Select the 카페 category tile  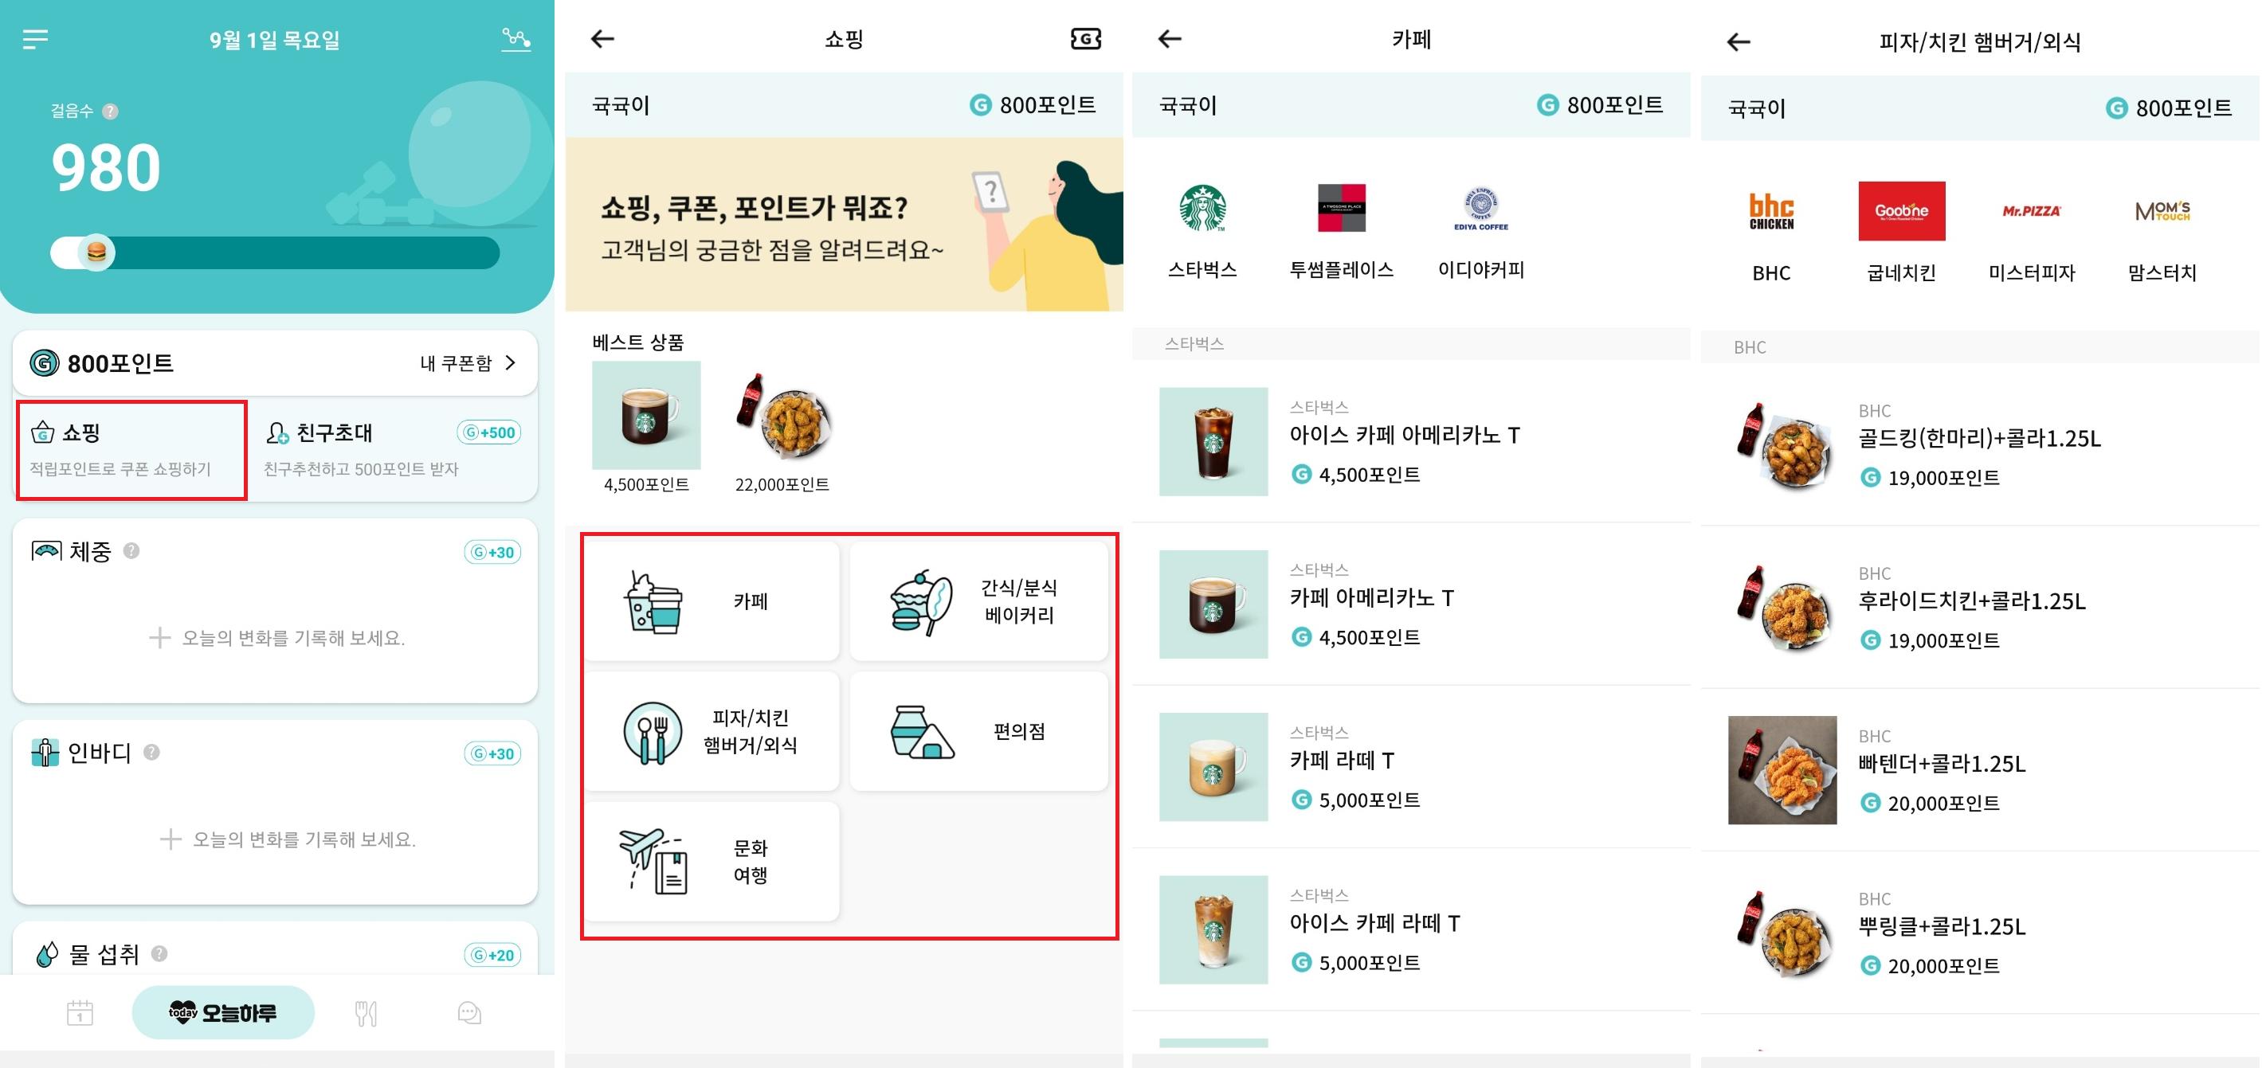tap(713, 601)
